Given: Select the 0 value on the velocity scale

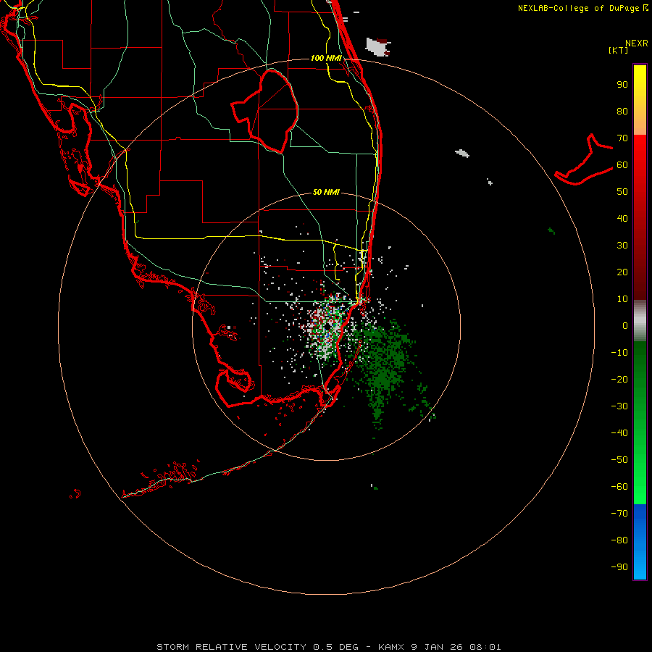Looking at the screenshot, I should 625,326.
